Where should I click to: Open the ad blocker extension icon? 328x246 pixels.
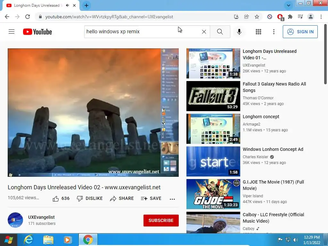tap(270, 17)
